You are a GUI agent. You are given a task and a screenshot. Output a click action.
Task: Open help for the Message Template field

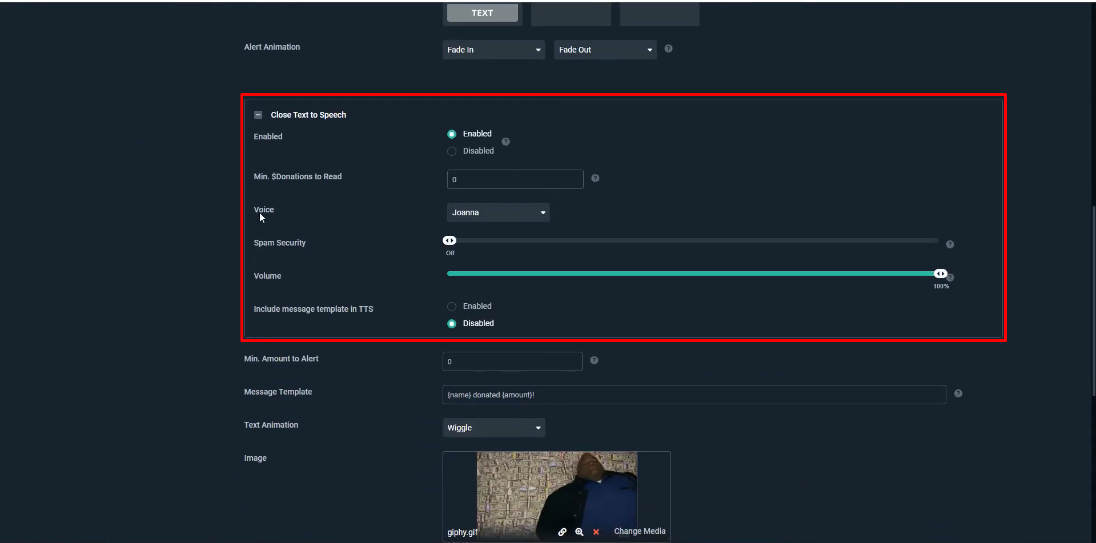point(958,393)
